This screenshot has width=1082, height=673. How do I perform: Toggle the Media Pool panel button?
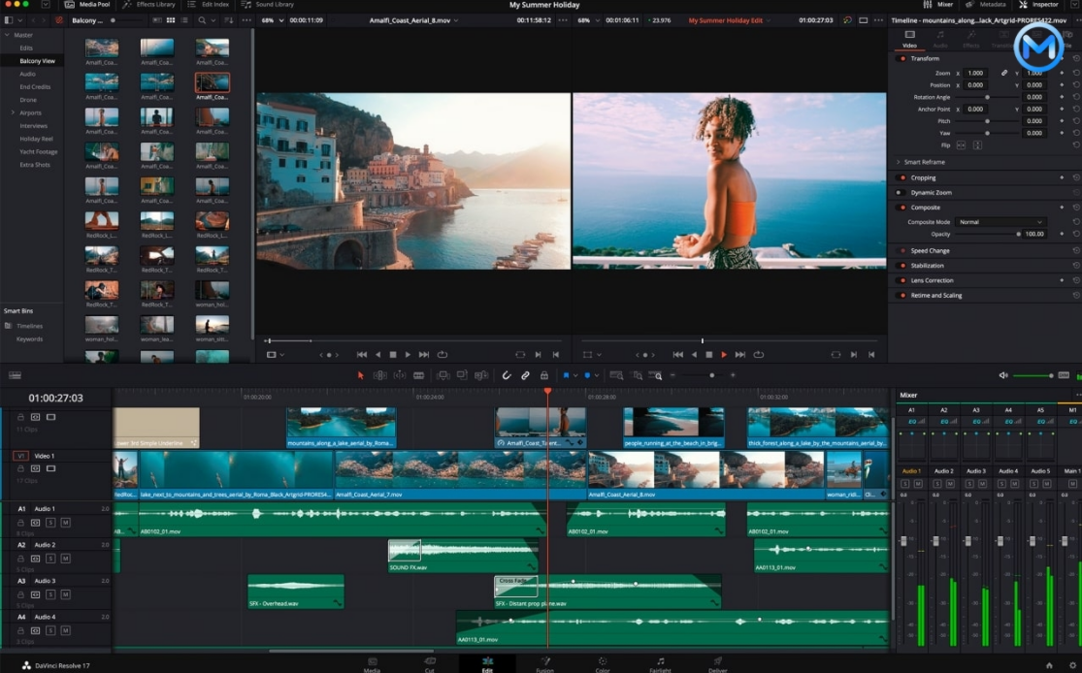(87, 4)
